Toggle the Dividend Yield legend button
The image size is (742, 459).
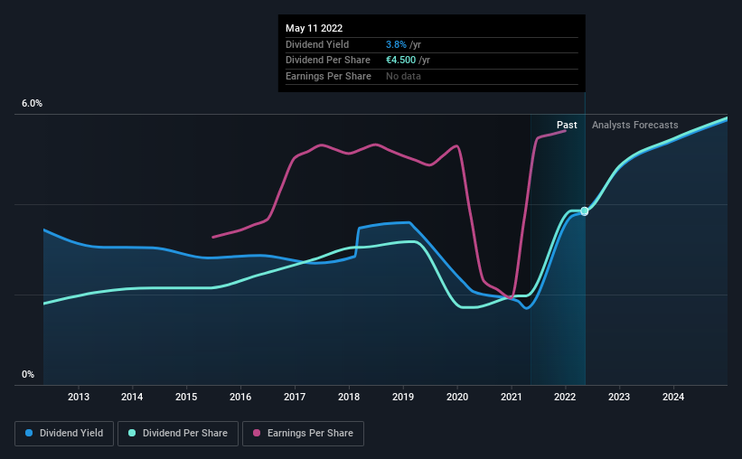(x=64, y=434)
